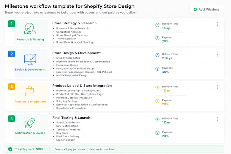Click Total Payment: 100% text
231x154 pixels.
[29, 149]
